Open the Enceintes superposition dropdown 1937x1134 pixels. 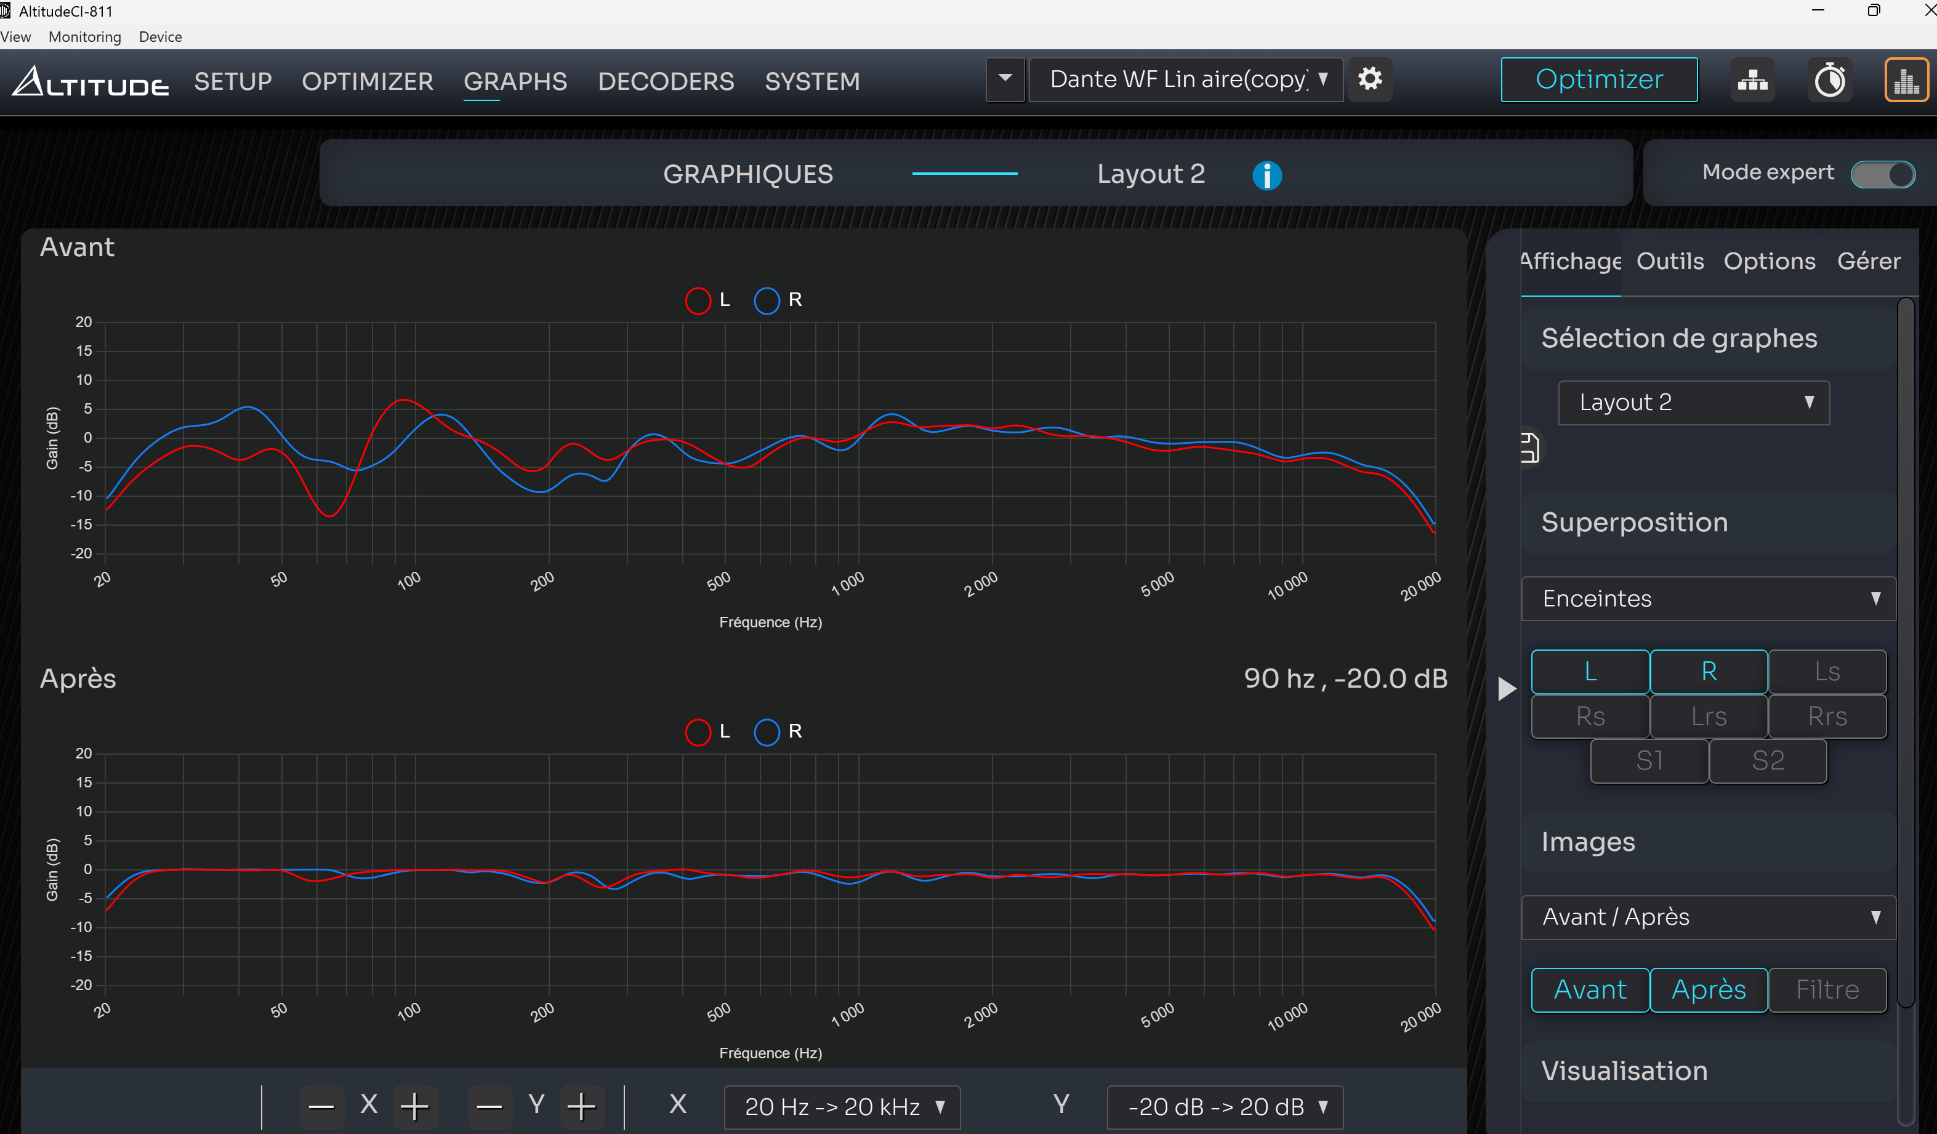[1708, 598]
